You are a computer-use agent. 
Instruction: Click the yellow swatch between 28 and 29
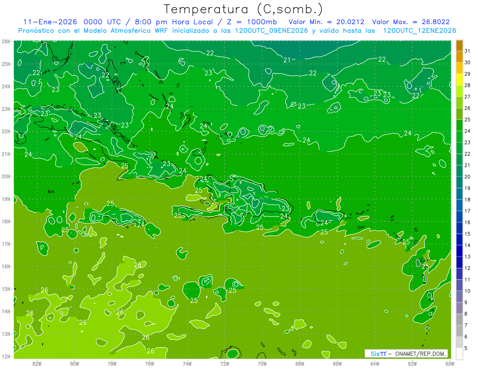point(459,80)
